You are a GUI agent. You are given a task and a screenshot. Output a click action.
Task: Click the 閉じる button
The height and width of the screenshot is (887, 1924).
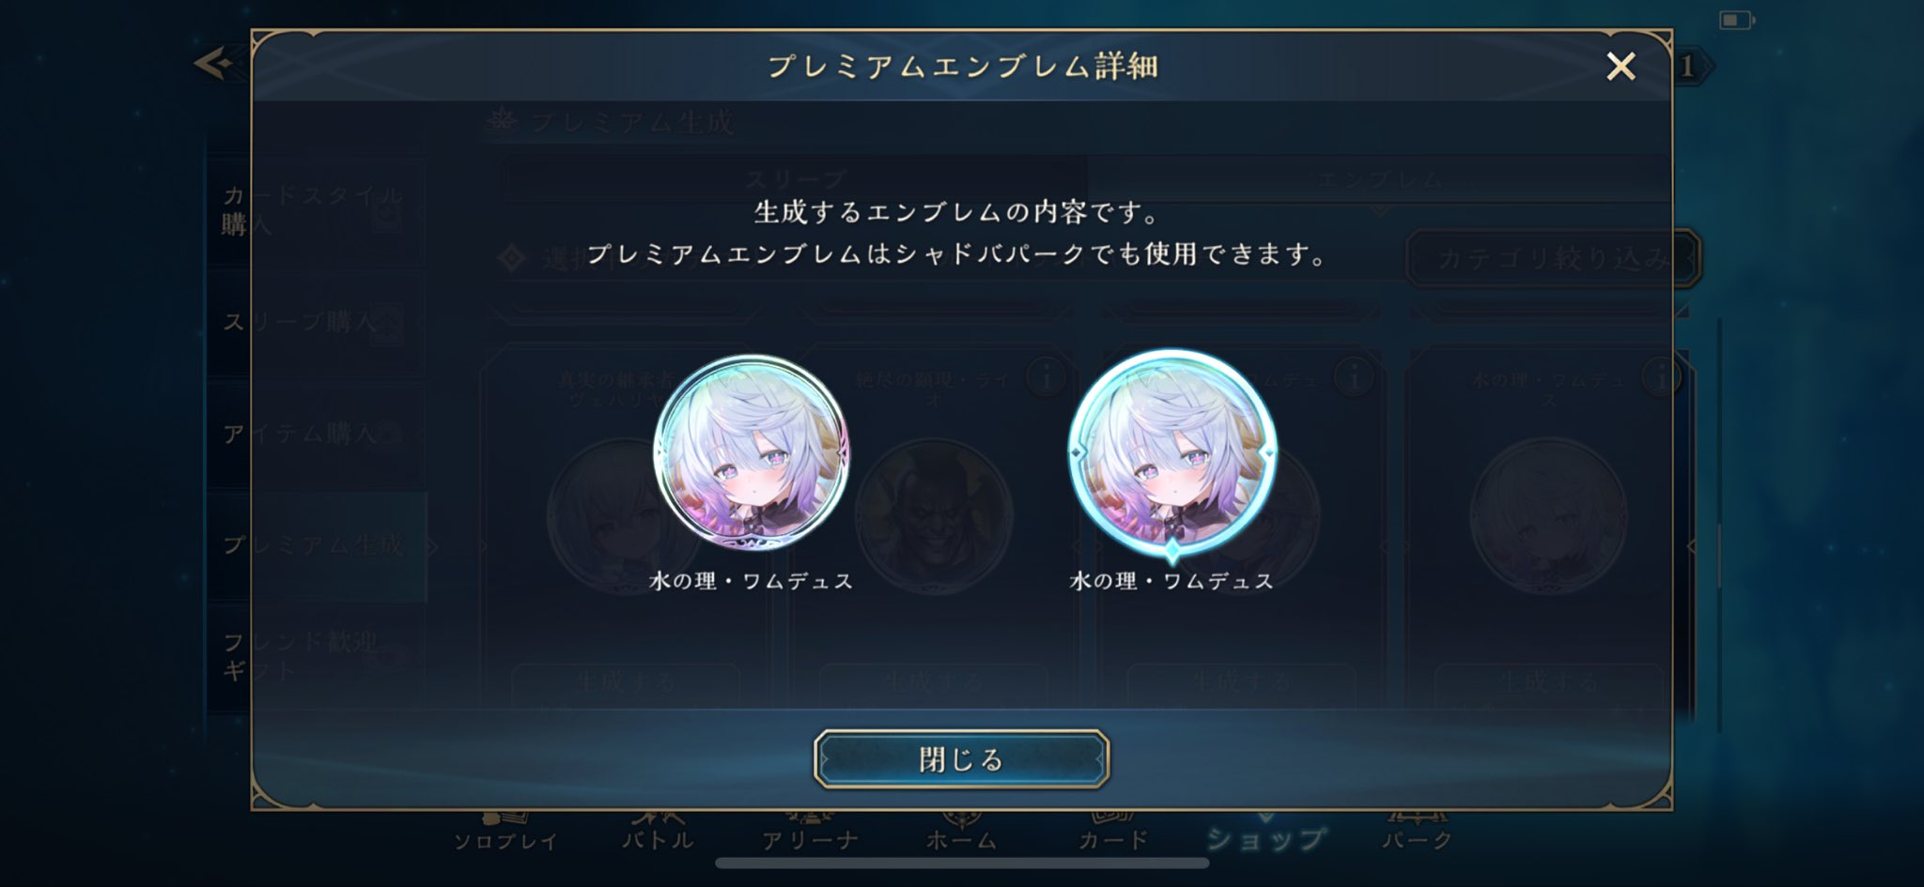point(961,758)
